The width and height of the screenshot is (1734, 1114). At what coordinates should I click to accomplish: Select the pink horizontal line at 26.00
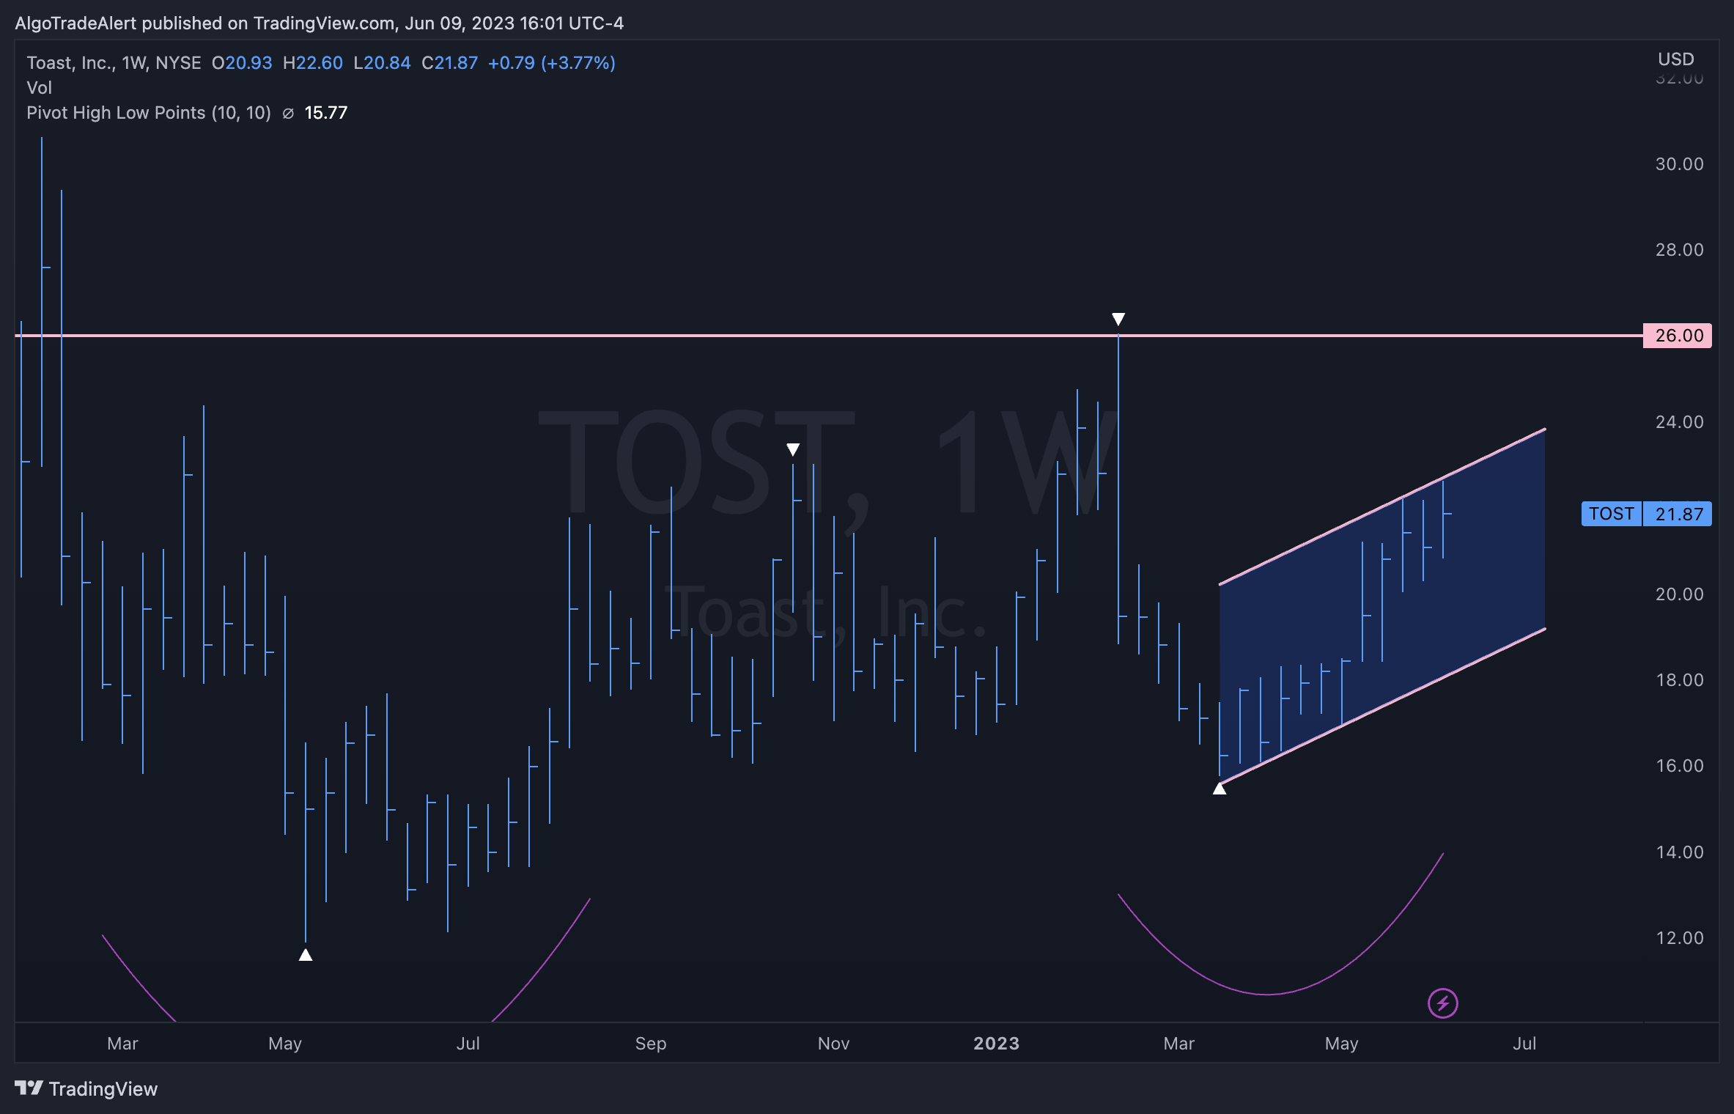coord(828,336)
